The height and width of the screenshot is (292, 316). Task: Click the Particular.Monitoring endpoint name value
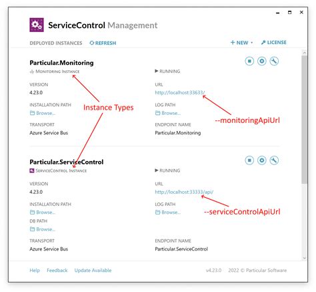[x=178, y=133]
